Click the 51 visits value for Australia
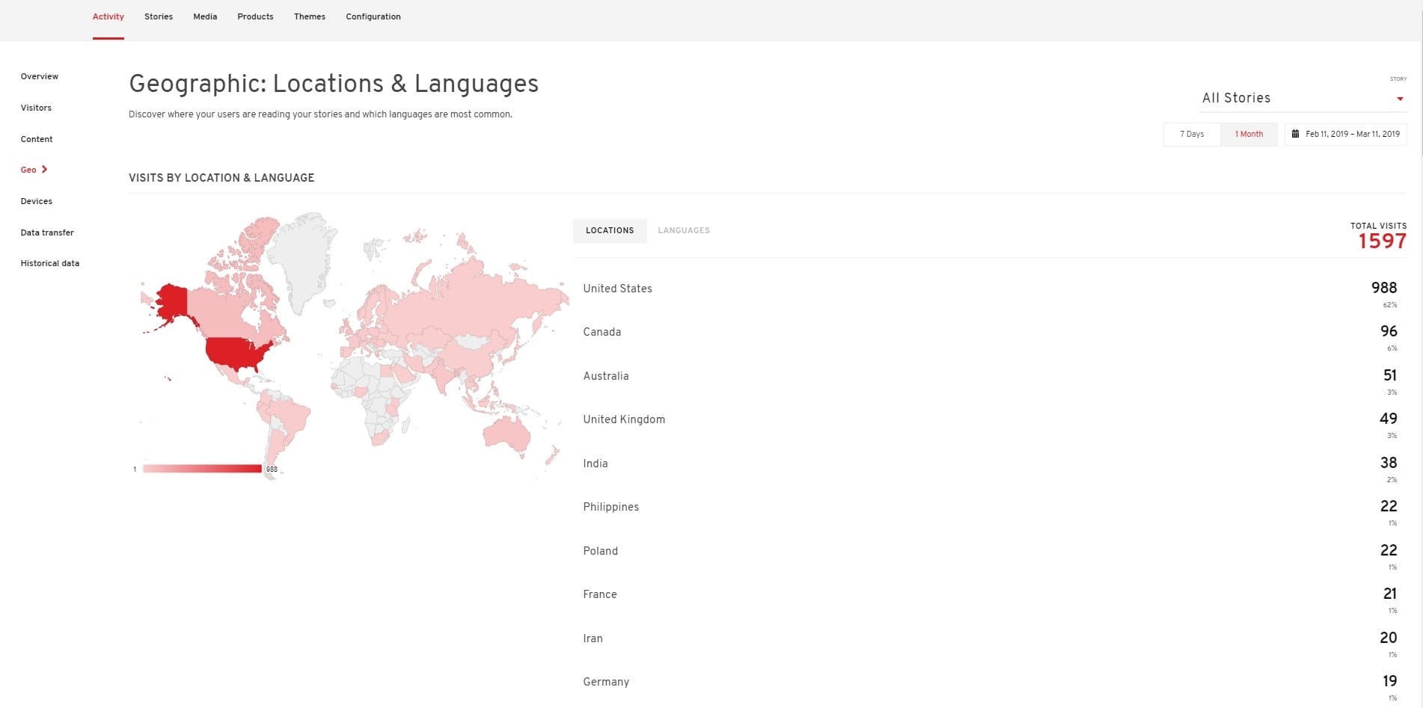Image resolution: width=1423 pixels, height=708 pixels. click(1390, 375)
